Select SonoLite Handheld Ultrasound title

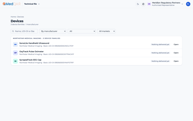tap(34, 43)
